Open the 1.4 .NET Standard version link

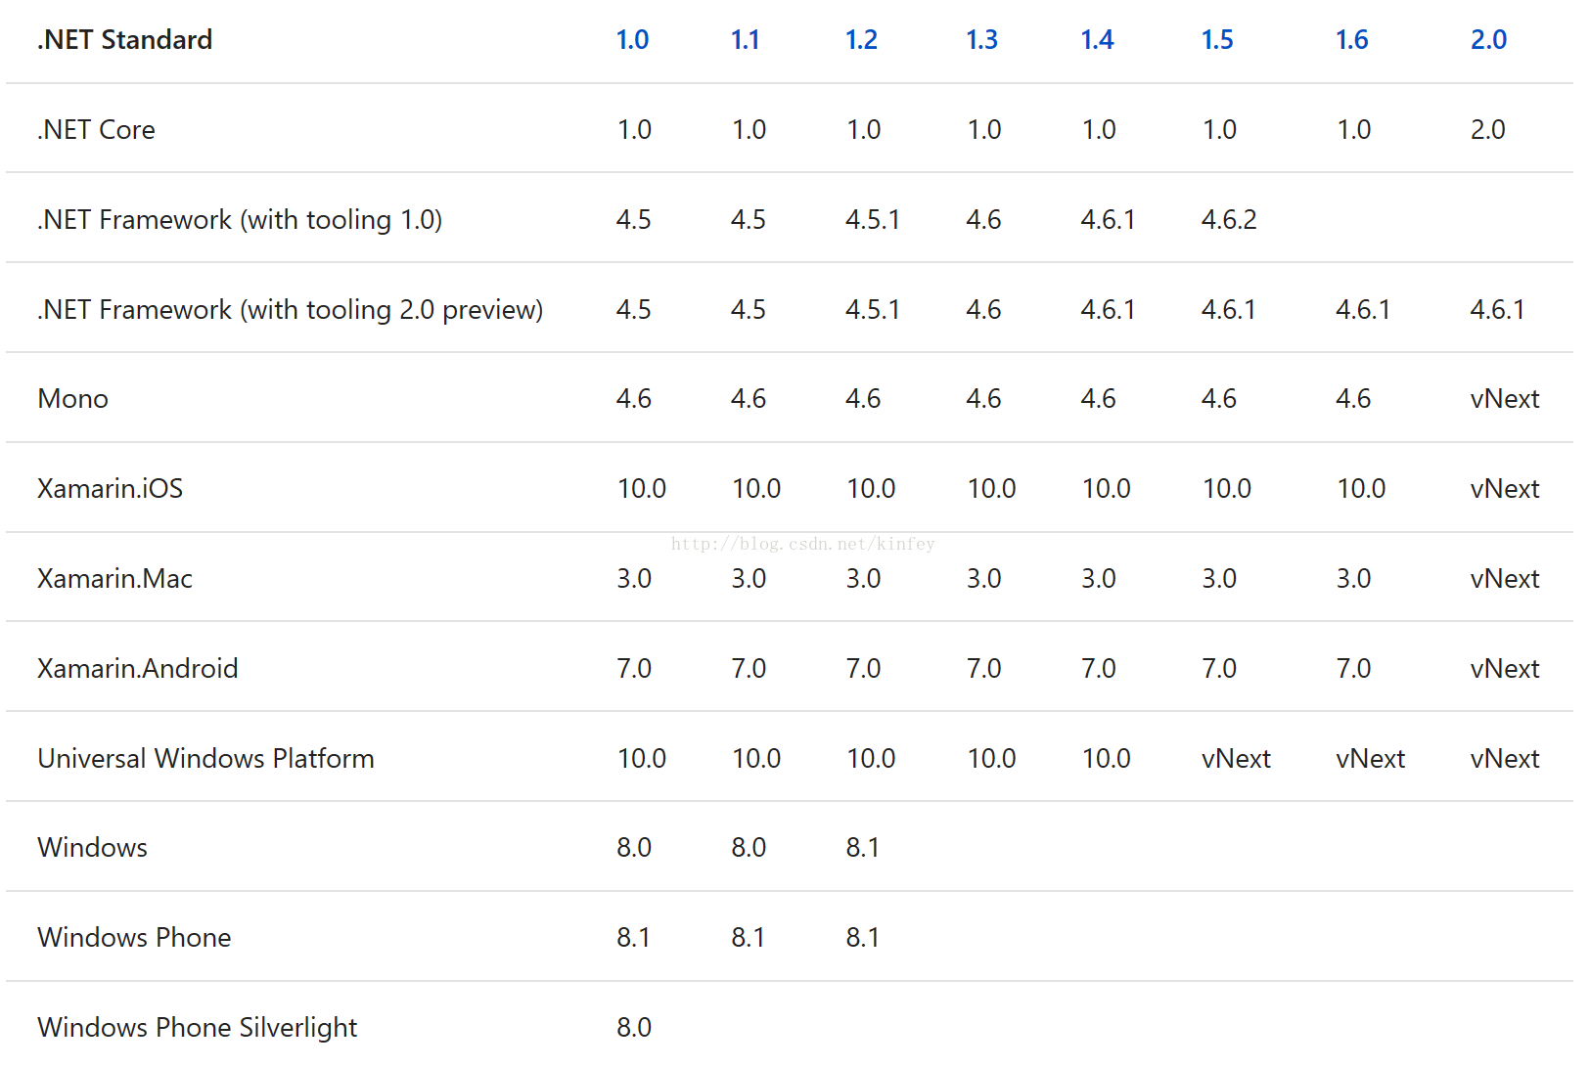(1097, 40)
